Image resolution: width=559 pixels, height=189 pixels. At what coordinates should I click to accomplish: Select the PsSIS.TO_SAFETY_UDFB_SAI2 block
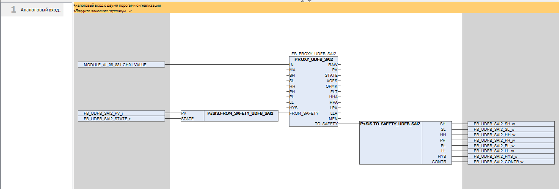(390, 124)
